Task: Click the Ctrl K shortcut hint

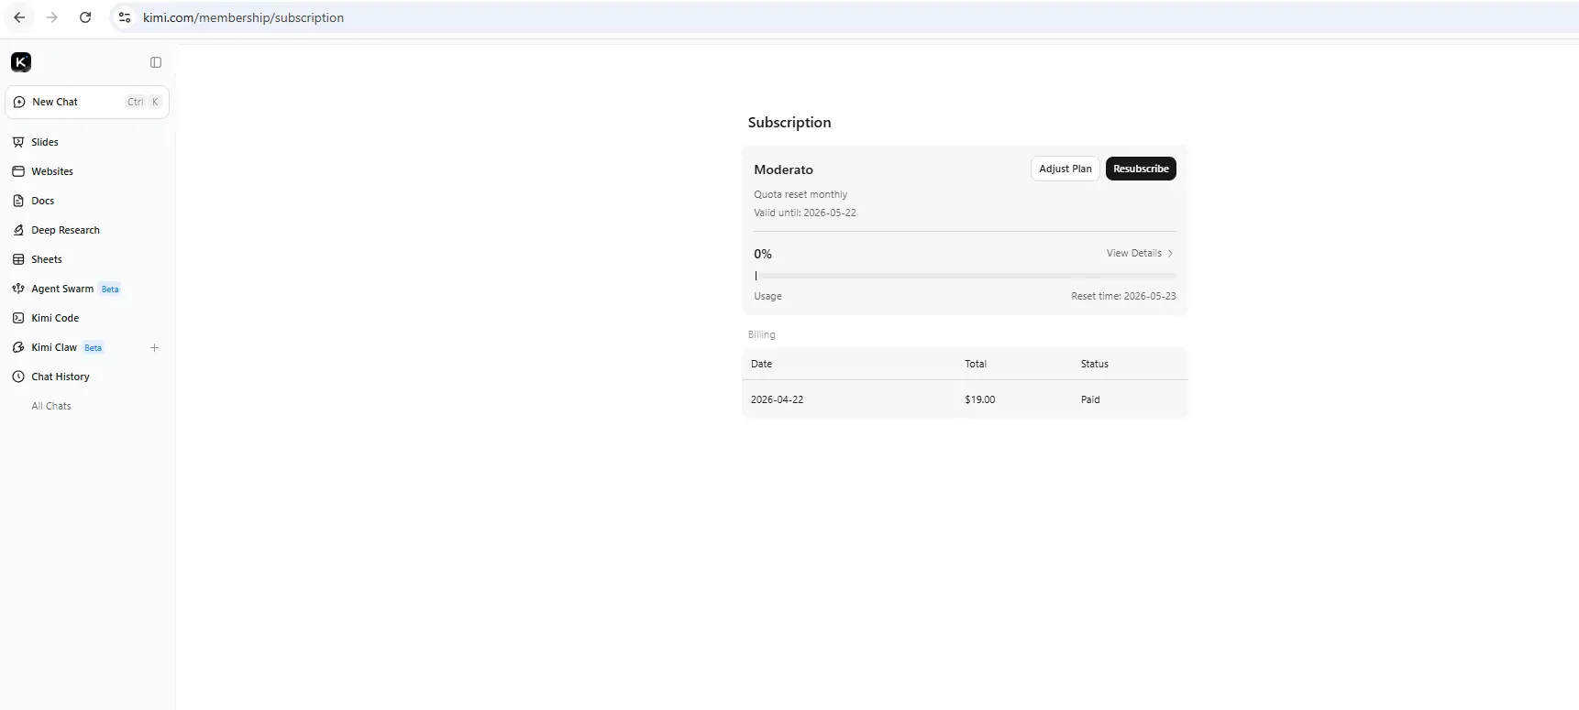Action: pos(144,102)
